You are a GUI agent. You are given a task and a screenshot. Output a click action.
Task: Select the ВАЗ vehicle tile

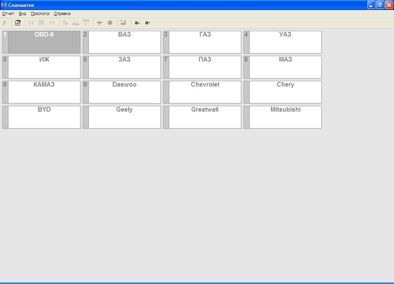tap(122, 42)
